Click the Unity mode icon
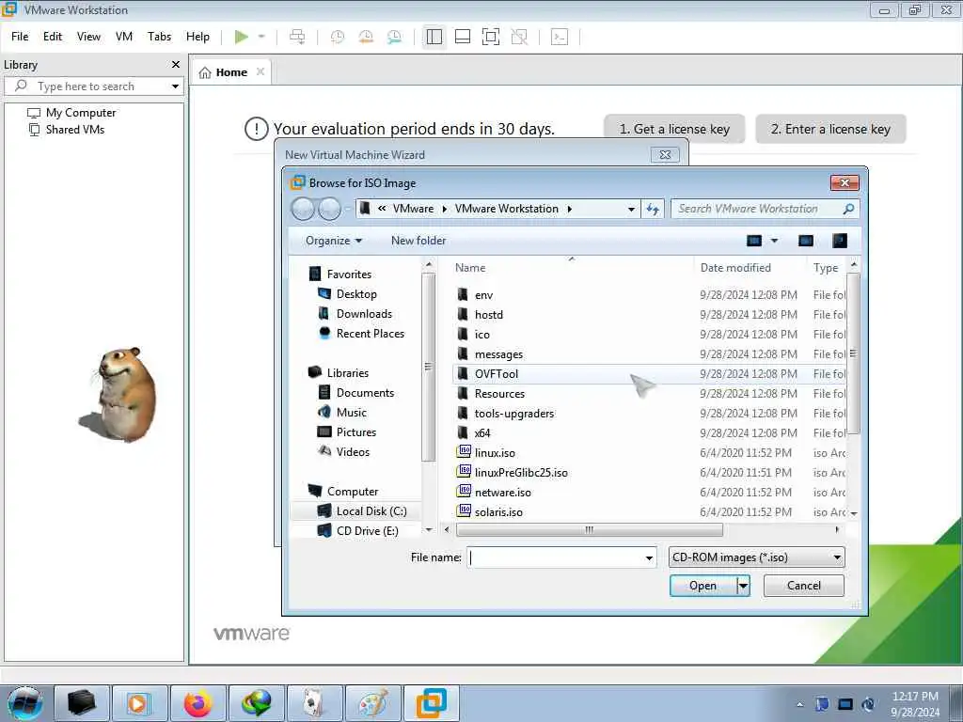The image size is (963, 722). point(519,37)
